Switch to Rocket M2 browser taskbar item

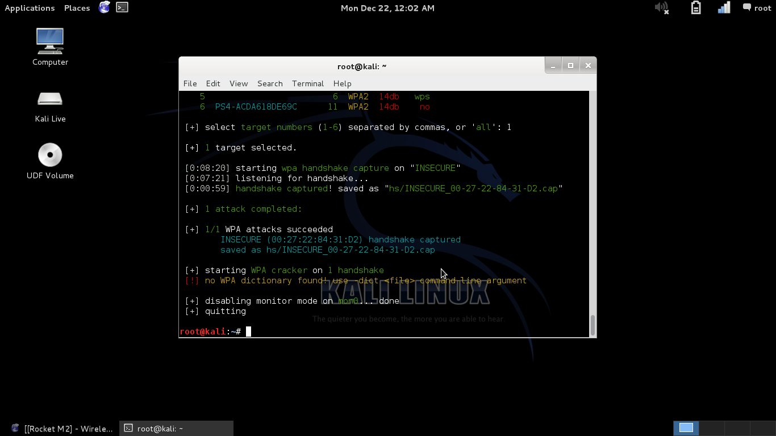(x=61, y=429)
